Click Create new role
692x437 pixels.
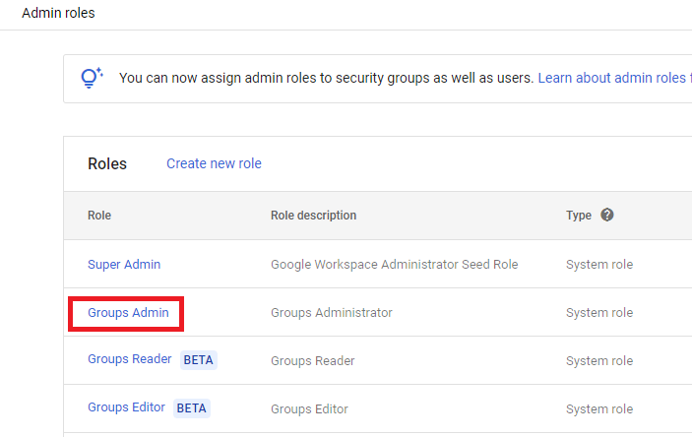pyautogui.click(x=214, y=163)
